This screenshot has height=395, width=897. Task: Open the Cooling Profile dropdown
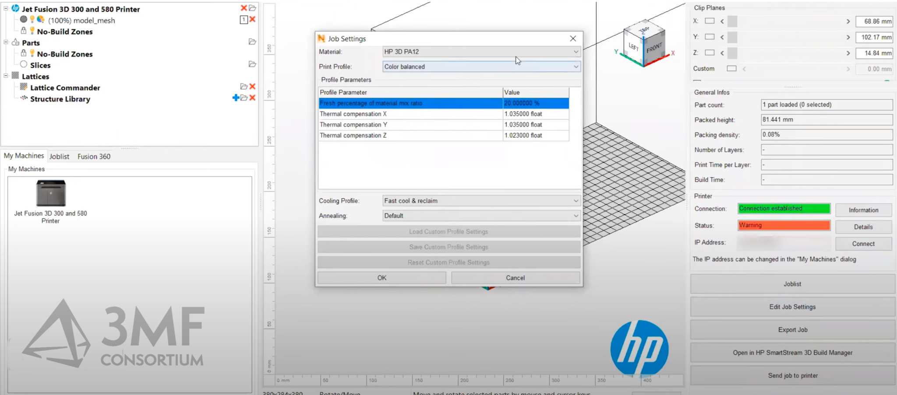[x=481, y=201]
